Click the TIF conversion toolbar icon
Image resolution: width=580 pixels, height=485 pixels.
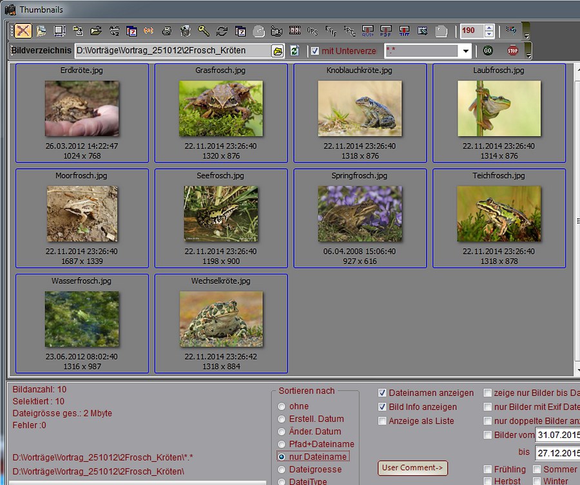coord(405,30)
